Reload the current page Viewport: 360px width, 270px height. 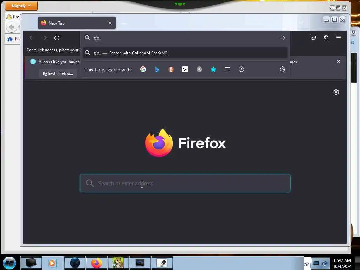[x=57, y=38]
